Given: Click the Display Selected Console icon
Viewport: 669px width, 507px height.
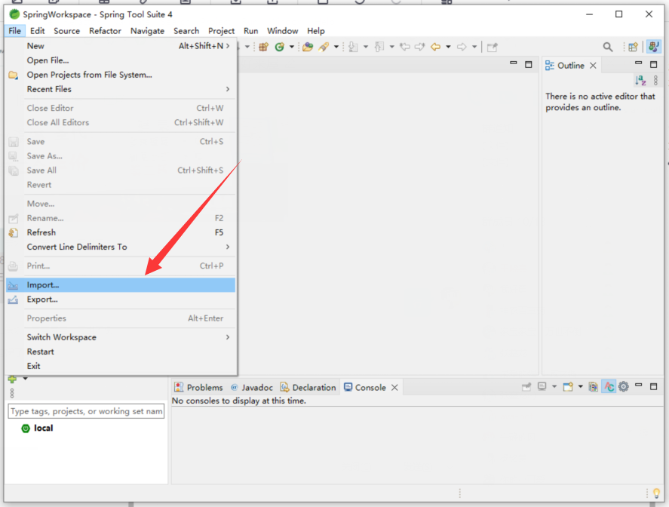Looking at the screenshot, I should 542,386.
